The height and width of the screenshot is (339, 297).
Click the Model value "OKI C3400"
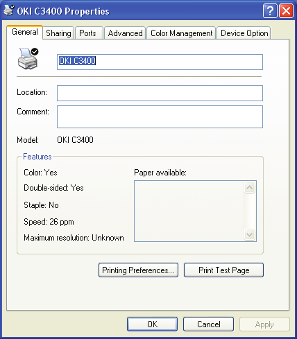point(75,140)
